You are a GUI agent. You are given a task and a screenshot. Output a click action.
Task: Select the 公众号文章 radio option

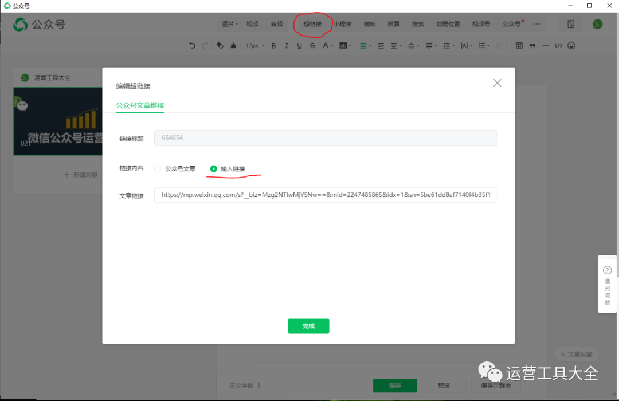point(158,169)
